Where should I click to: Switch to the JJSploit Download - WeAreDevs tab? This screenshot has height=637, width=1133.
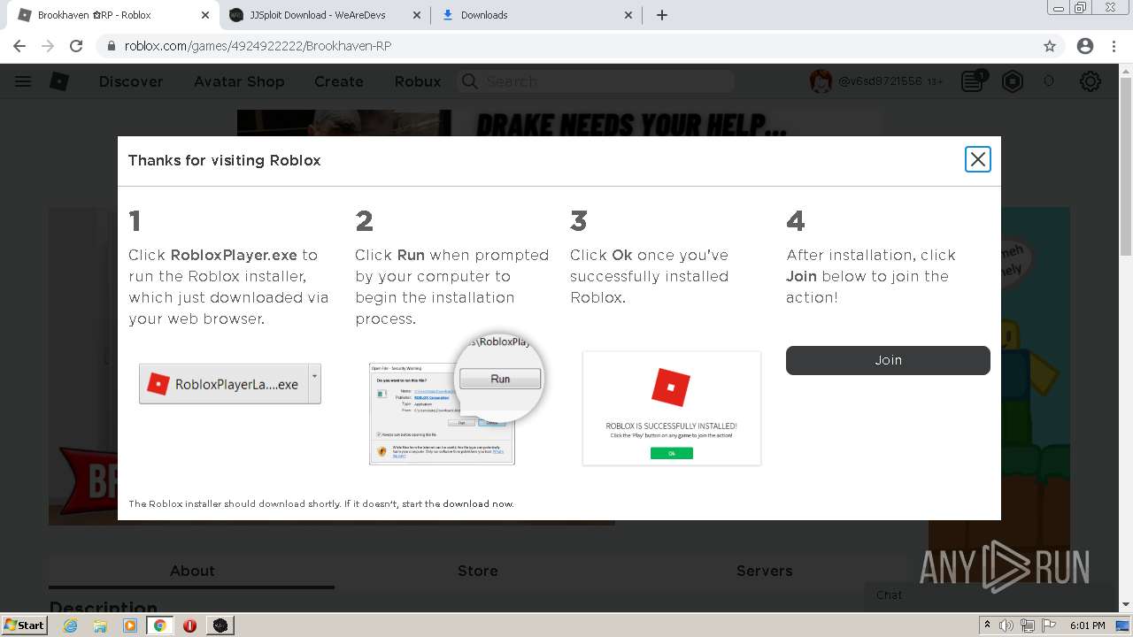(324, 15)
